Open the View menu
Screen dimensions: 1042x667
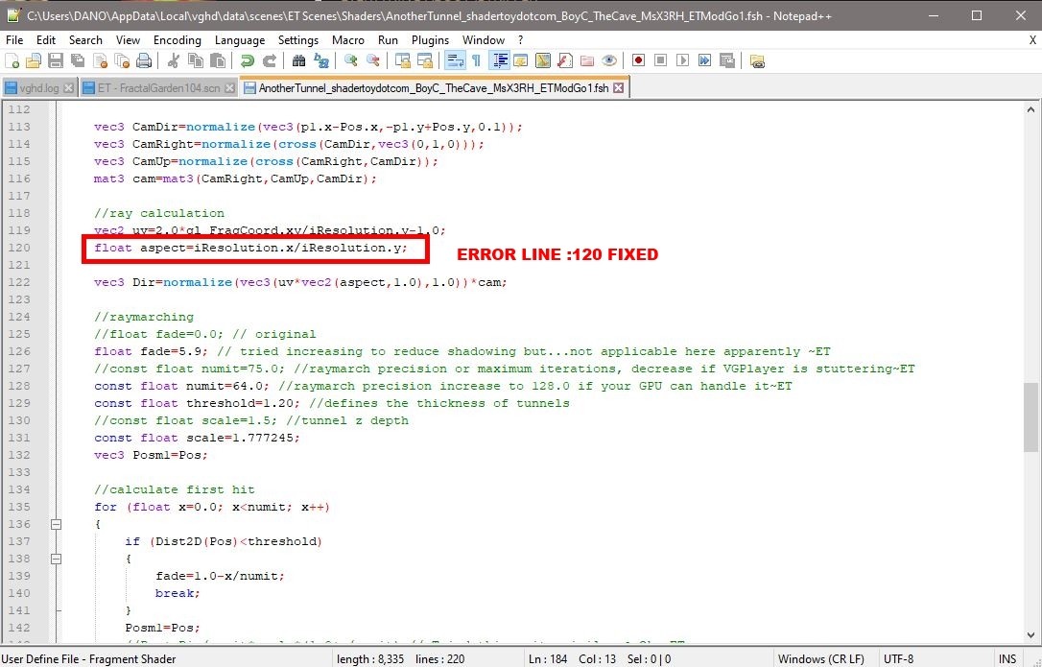[129, 40]
